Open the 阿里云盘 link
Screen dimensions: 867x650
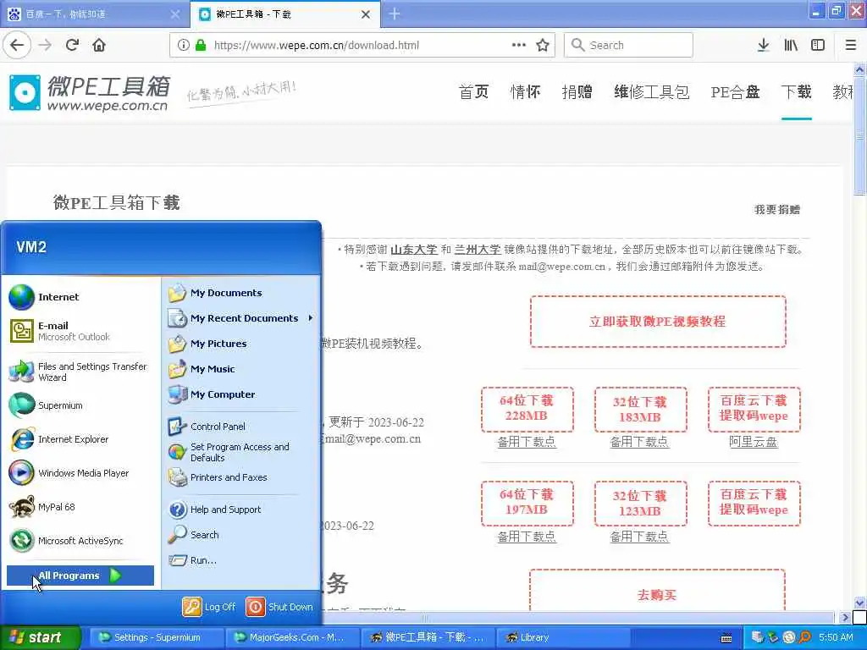753,442
